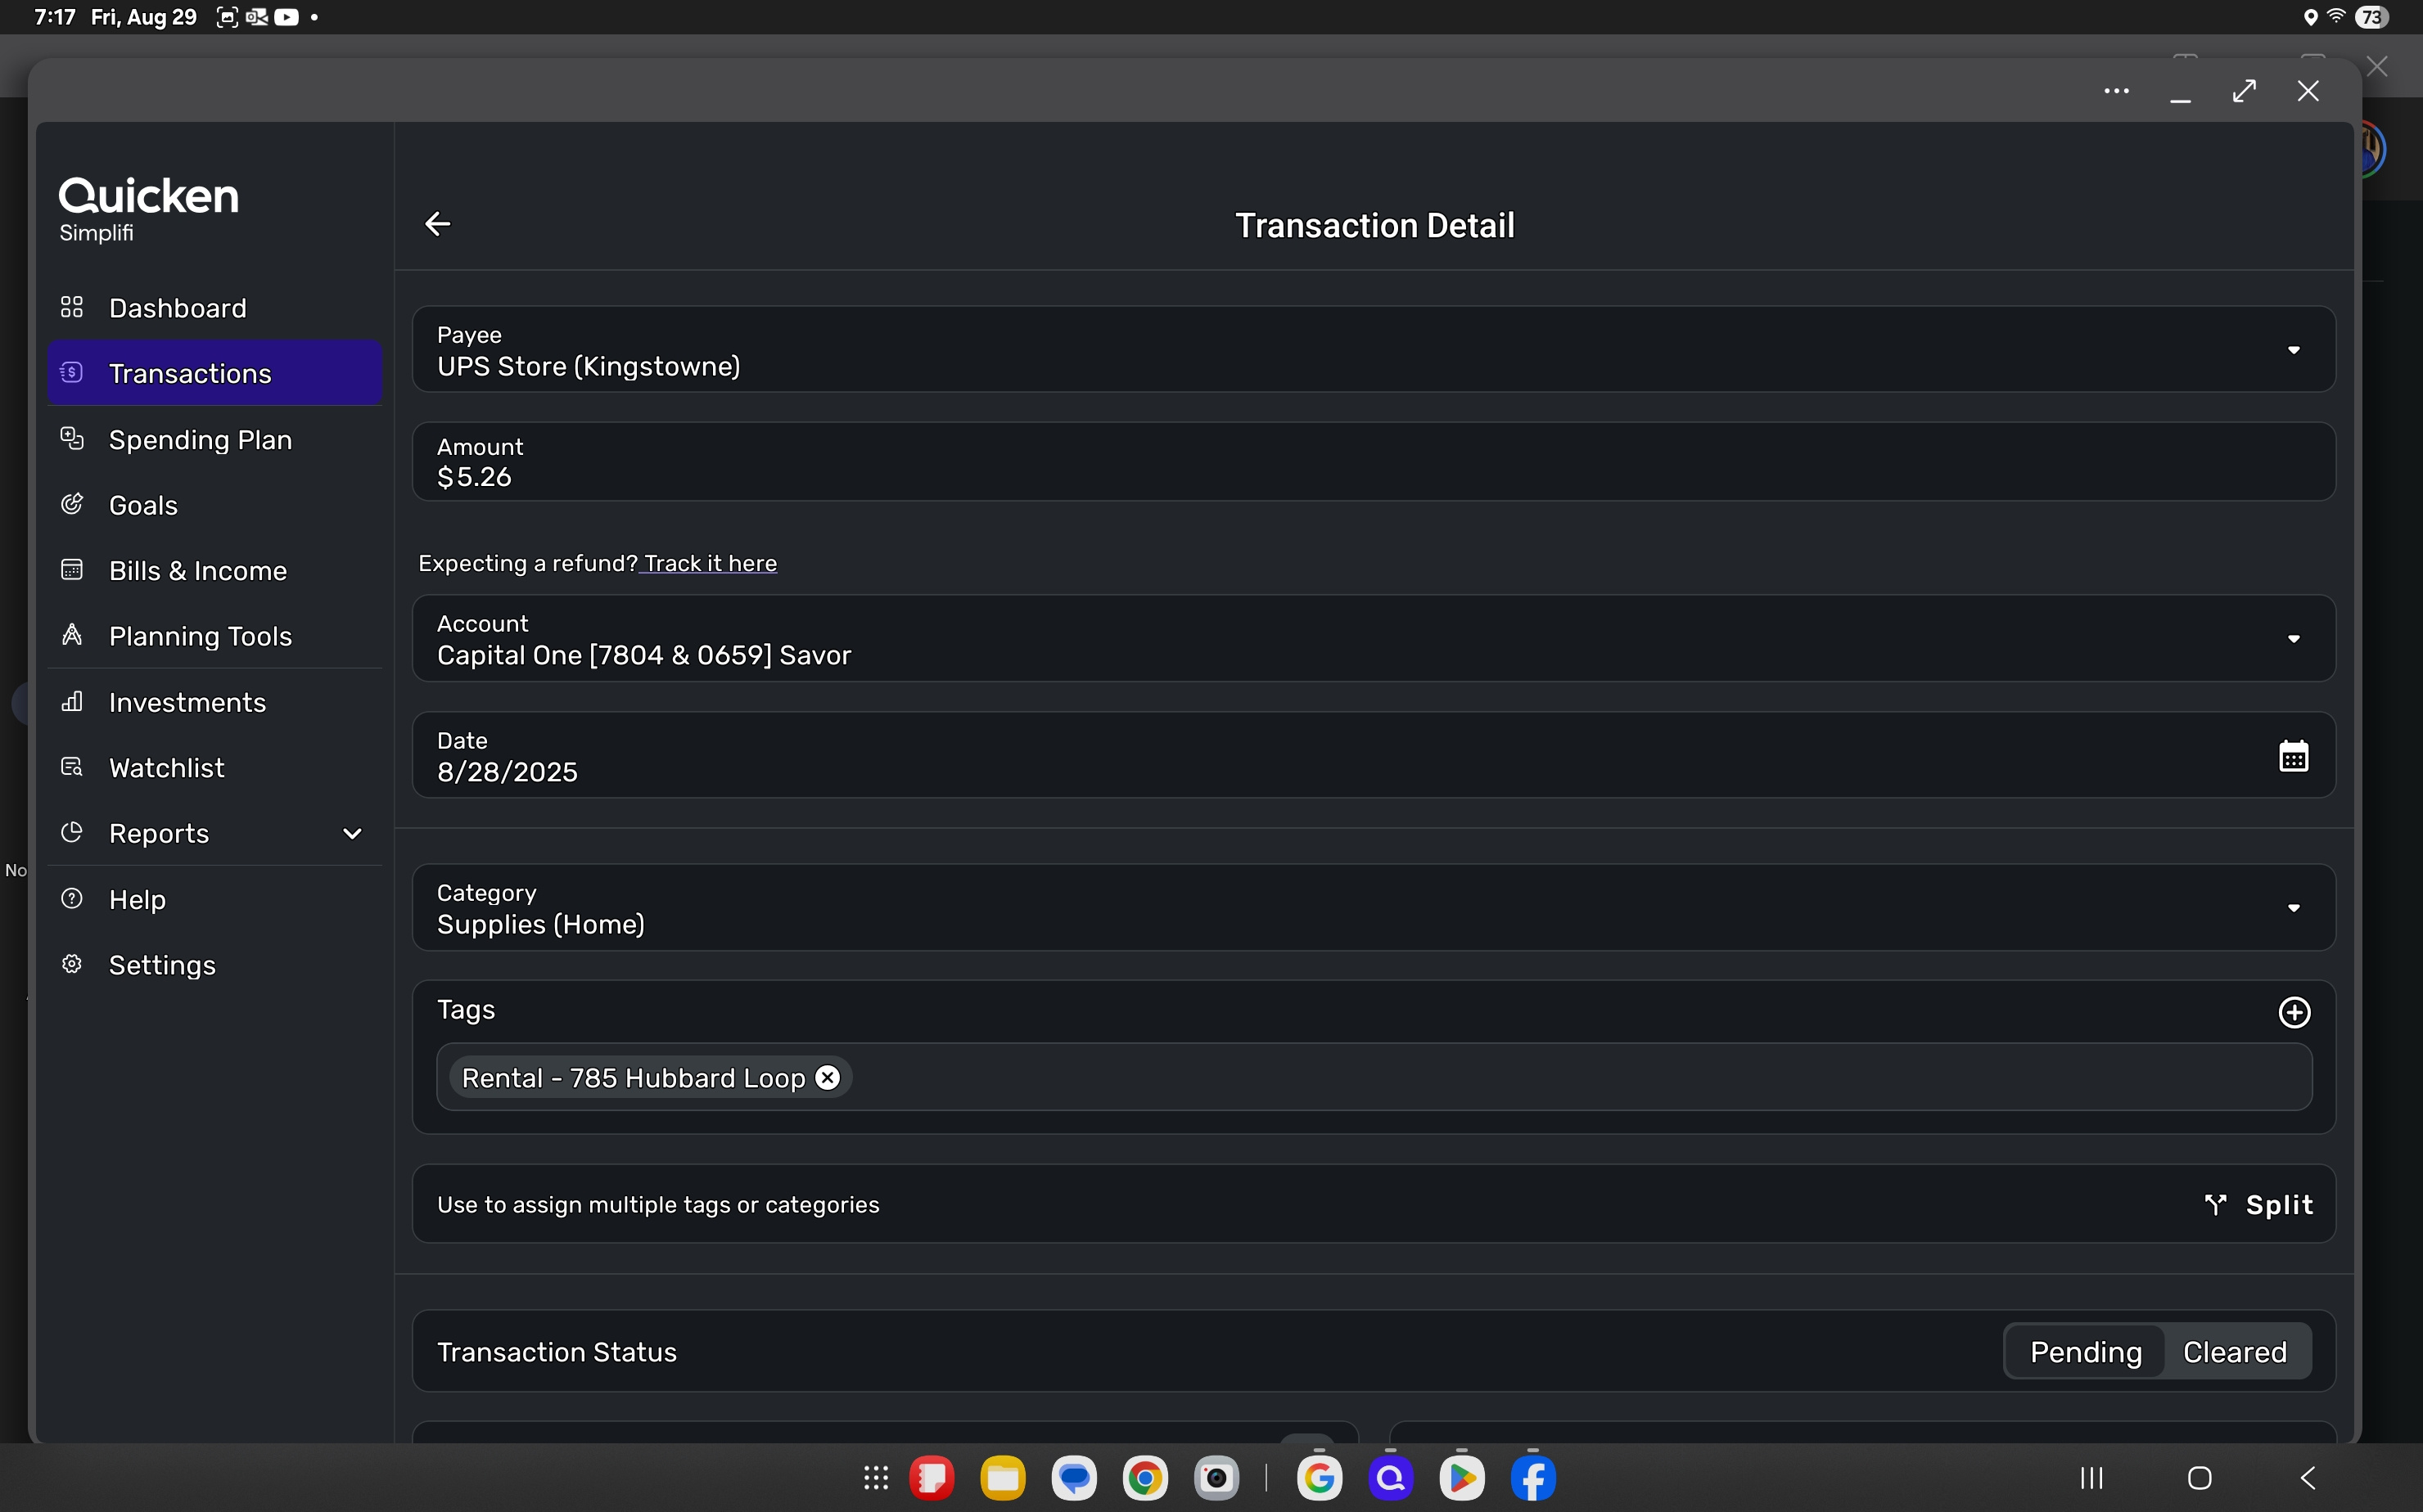Click the Dashboard sidebar icon
The image size is (2423, 1512).
72,307
